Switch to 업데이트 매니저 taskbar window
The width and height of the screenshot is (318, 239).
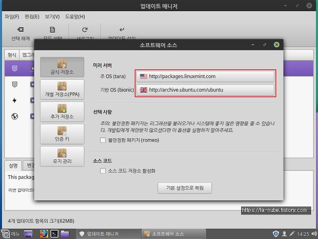[x=109, y=234]
